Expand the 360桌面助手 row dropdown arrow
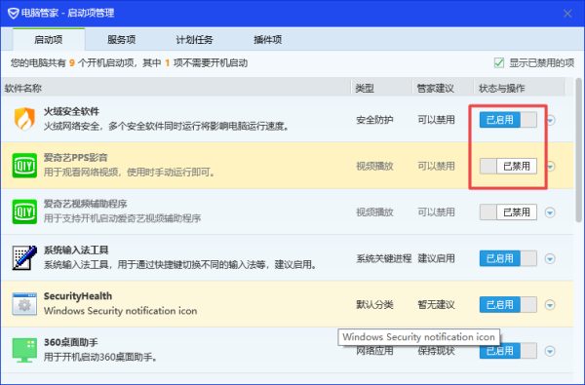The height and width of the screenshot is (385, 585). pos(550,351)
